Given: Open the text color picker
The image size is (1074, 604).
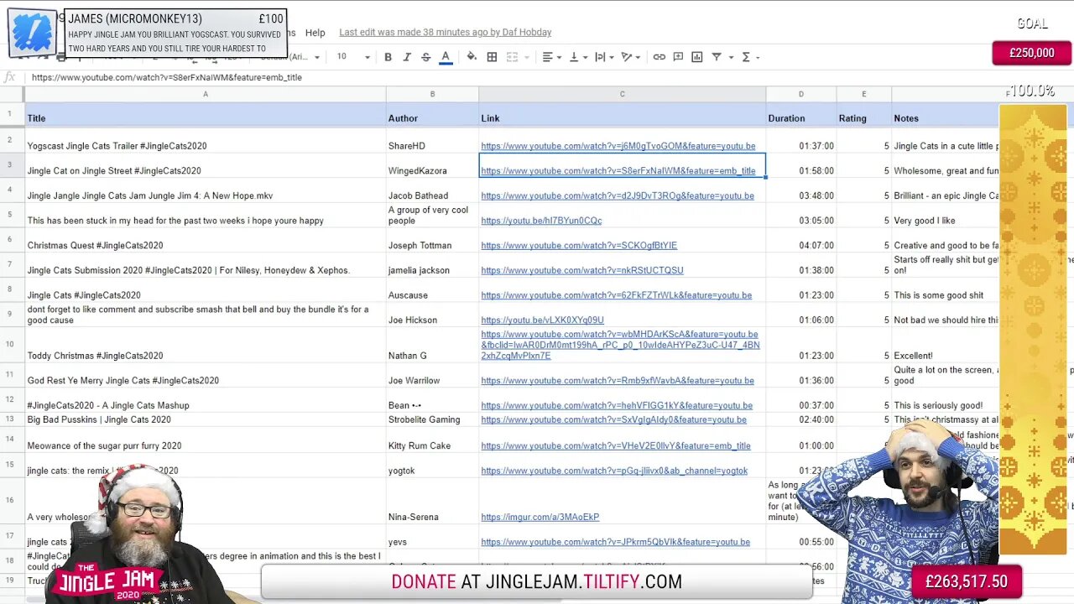Looking at the screenshot, I should [446, 57].
